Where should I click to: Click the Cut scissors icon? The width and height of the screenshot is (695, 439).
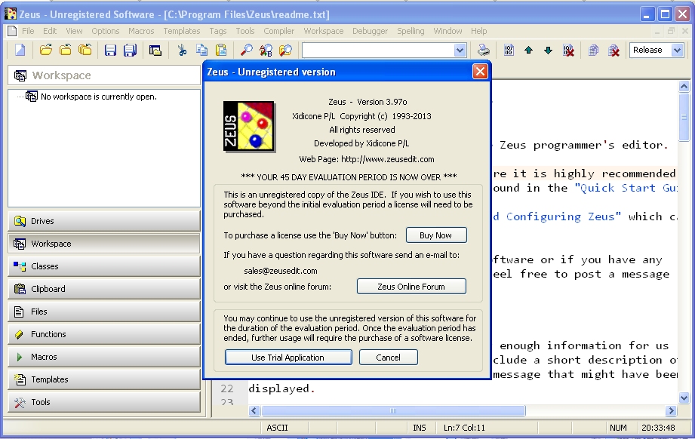pyautogui.click(x=182, y=50)
